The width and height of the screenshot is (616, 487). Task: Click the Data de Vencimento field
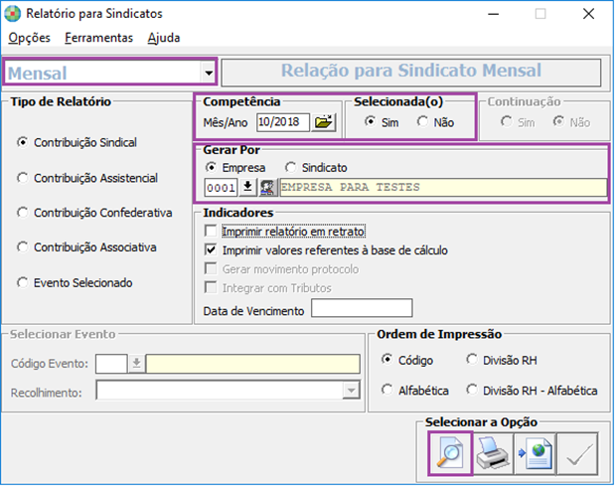pos(362,308)
